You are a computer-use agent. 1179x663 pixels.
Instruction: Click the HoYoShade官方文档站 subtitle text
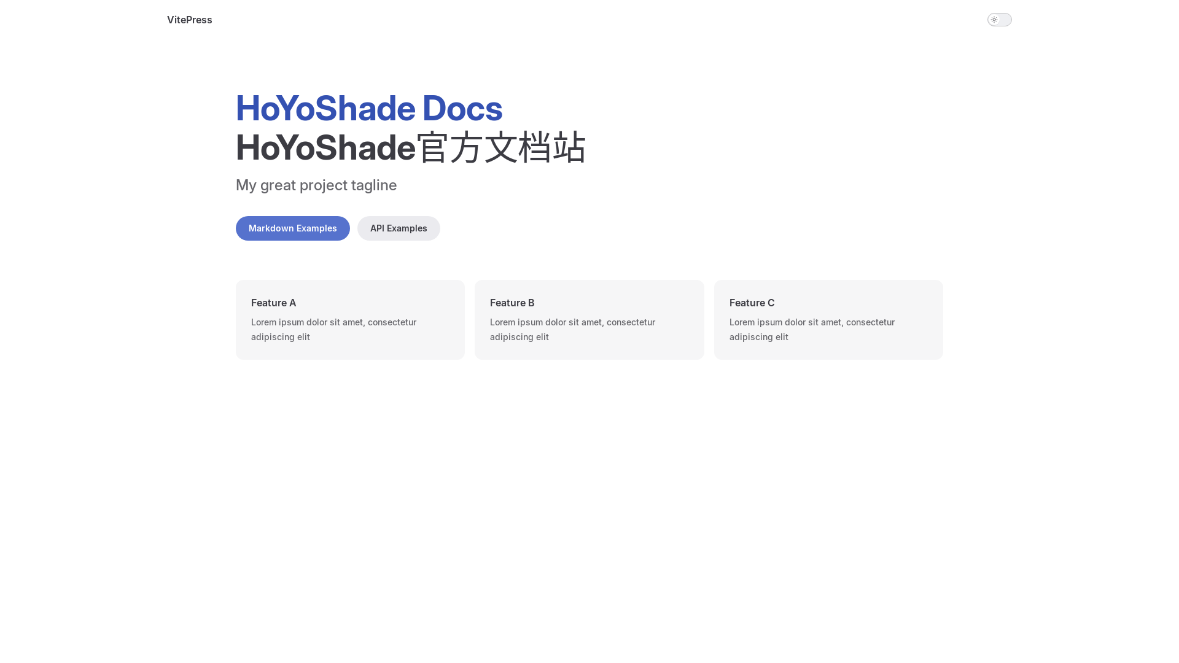tap(411, 148)
